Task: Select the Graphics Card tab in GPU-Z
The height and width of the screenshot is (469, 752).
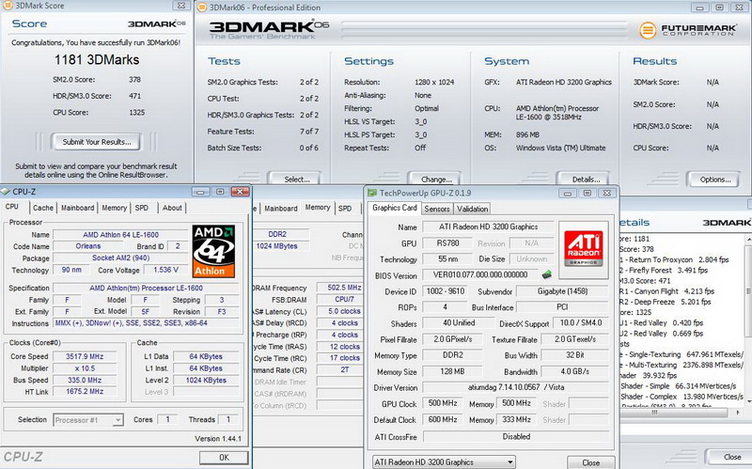Action: [x=394, y=208]
